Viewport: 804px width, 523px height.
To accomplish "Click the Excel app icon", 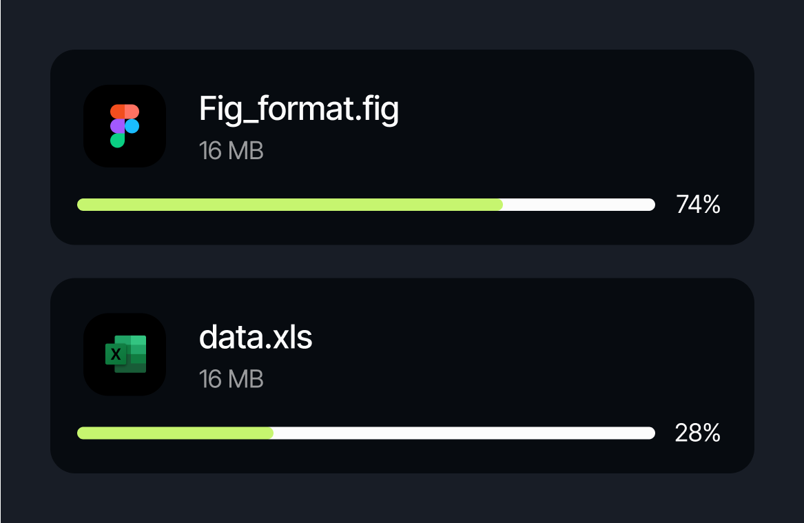I will [x=125, y=354].
